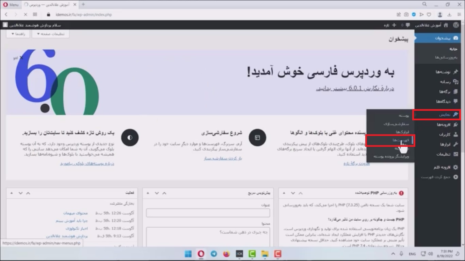Screen dimensions: 465x261
Task: Move quick draft widget down
Action: point(157,193)
